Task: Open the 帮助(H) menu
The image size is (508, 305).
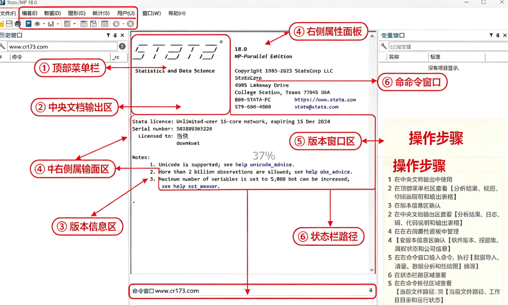Action: [177, 13]
